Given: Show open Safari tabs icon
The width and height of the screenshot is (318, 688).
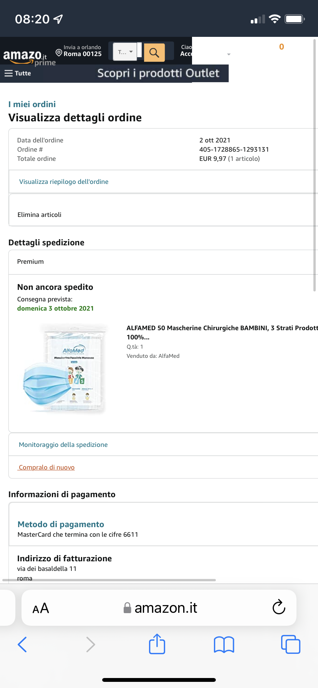Looking at the screenshot, I should [x=290, y=644].
